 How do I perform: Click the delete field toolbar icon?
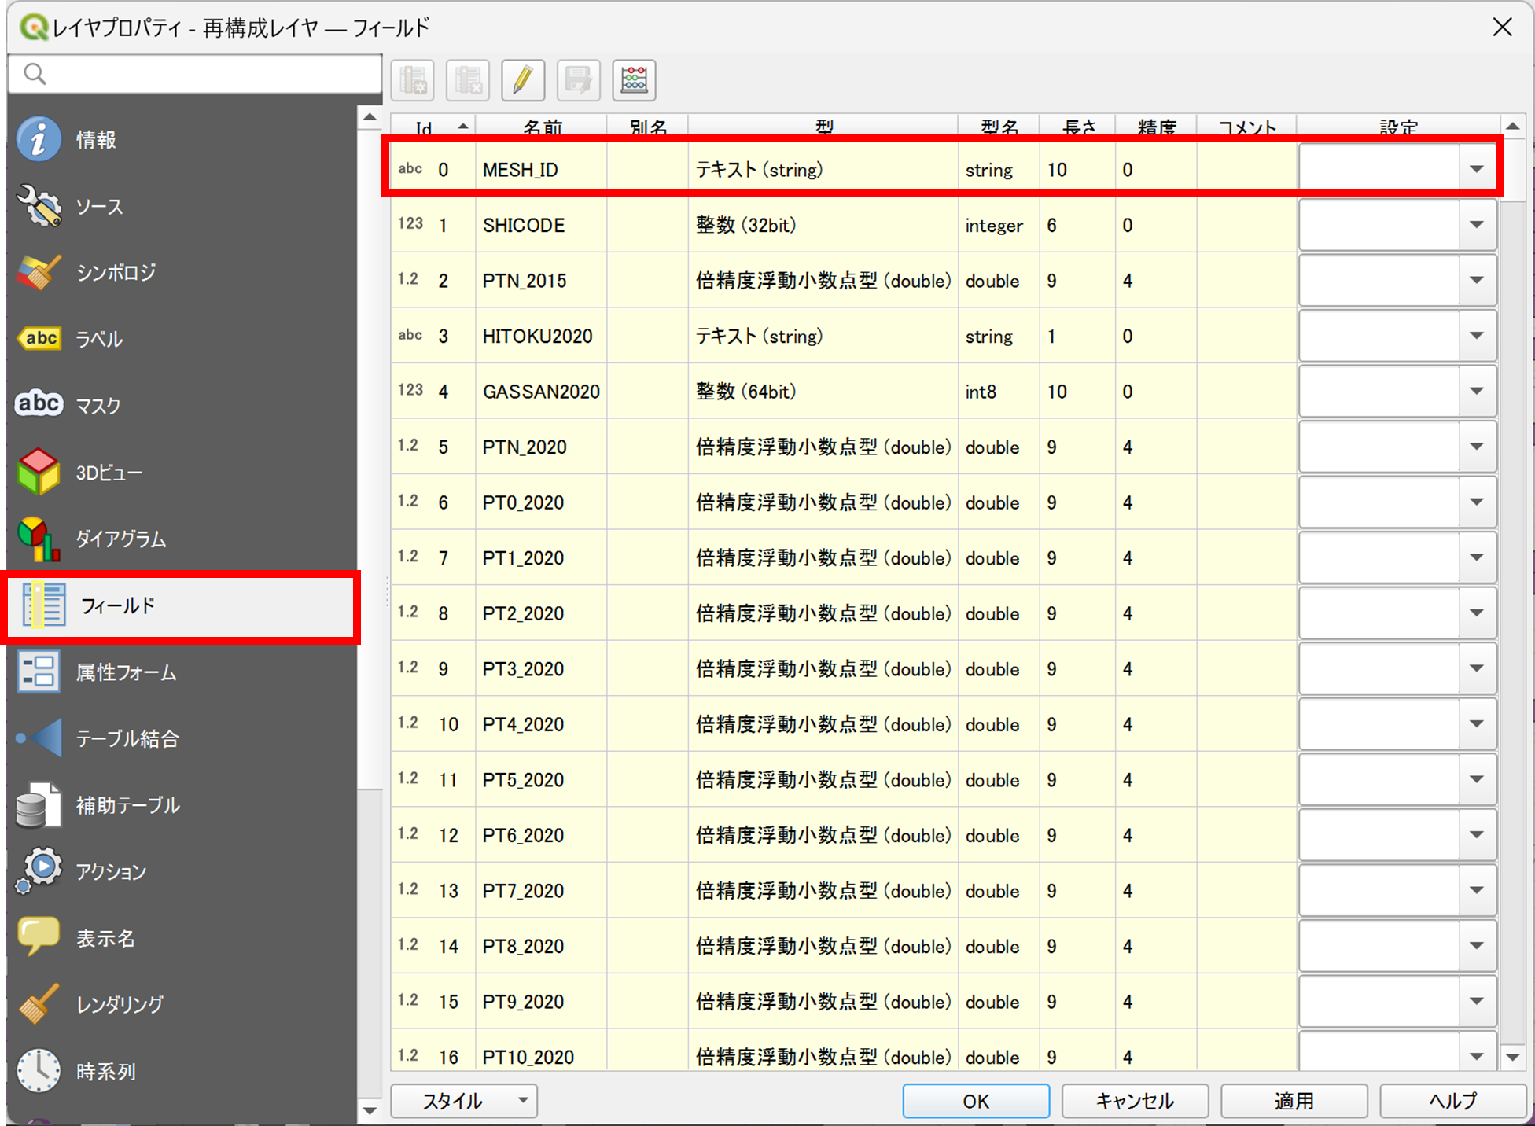(468, 80)
